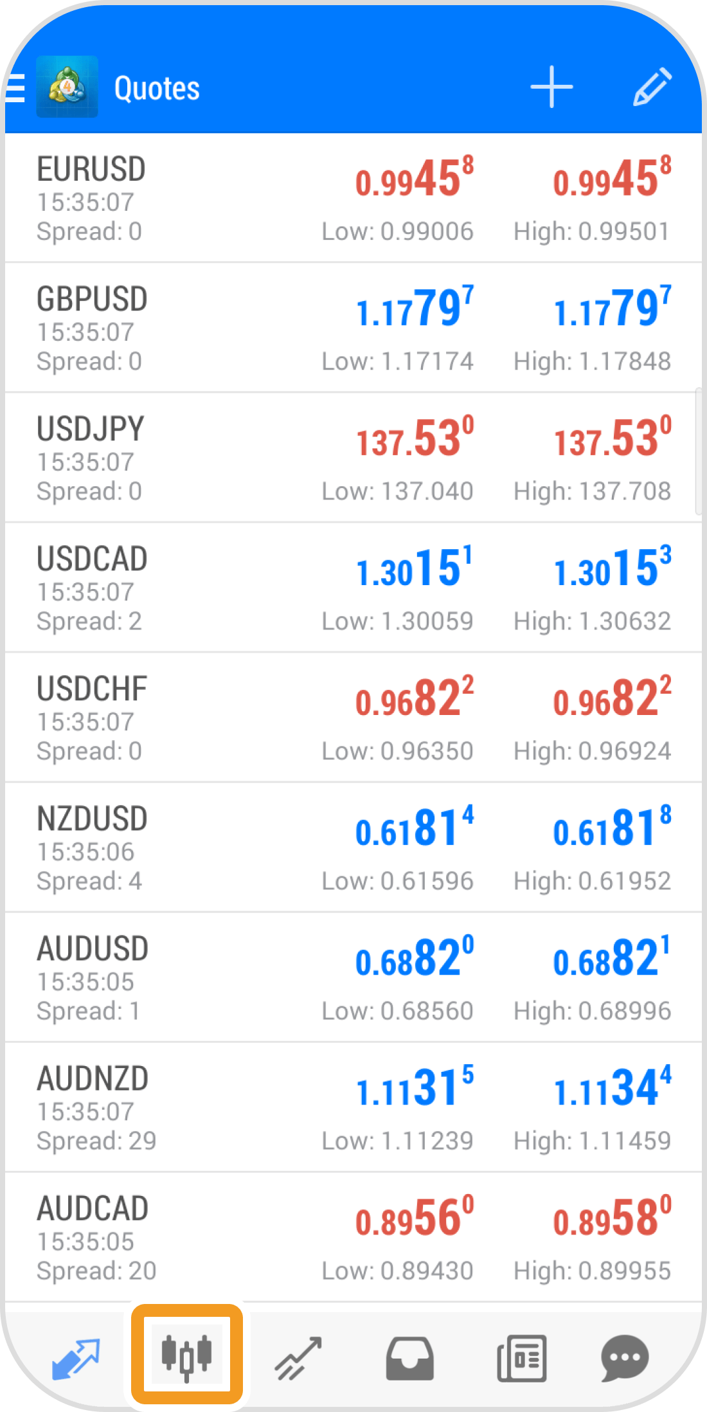Viewport: 707px width, 1412px height.
Task: Click the quotes list scrollbar
Action: tap(698, 451)
